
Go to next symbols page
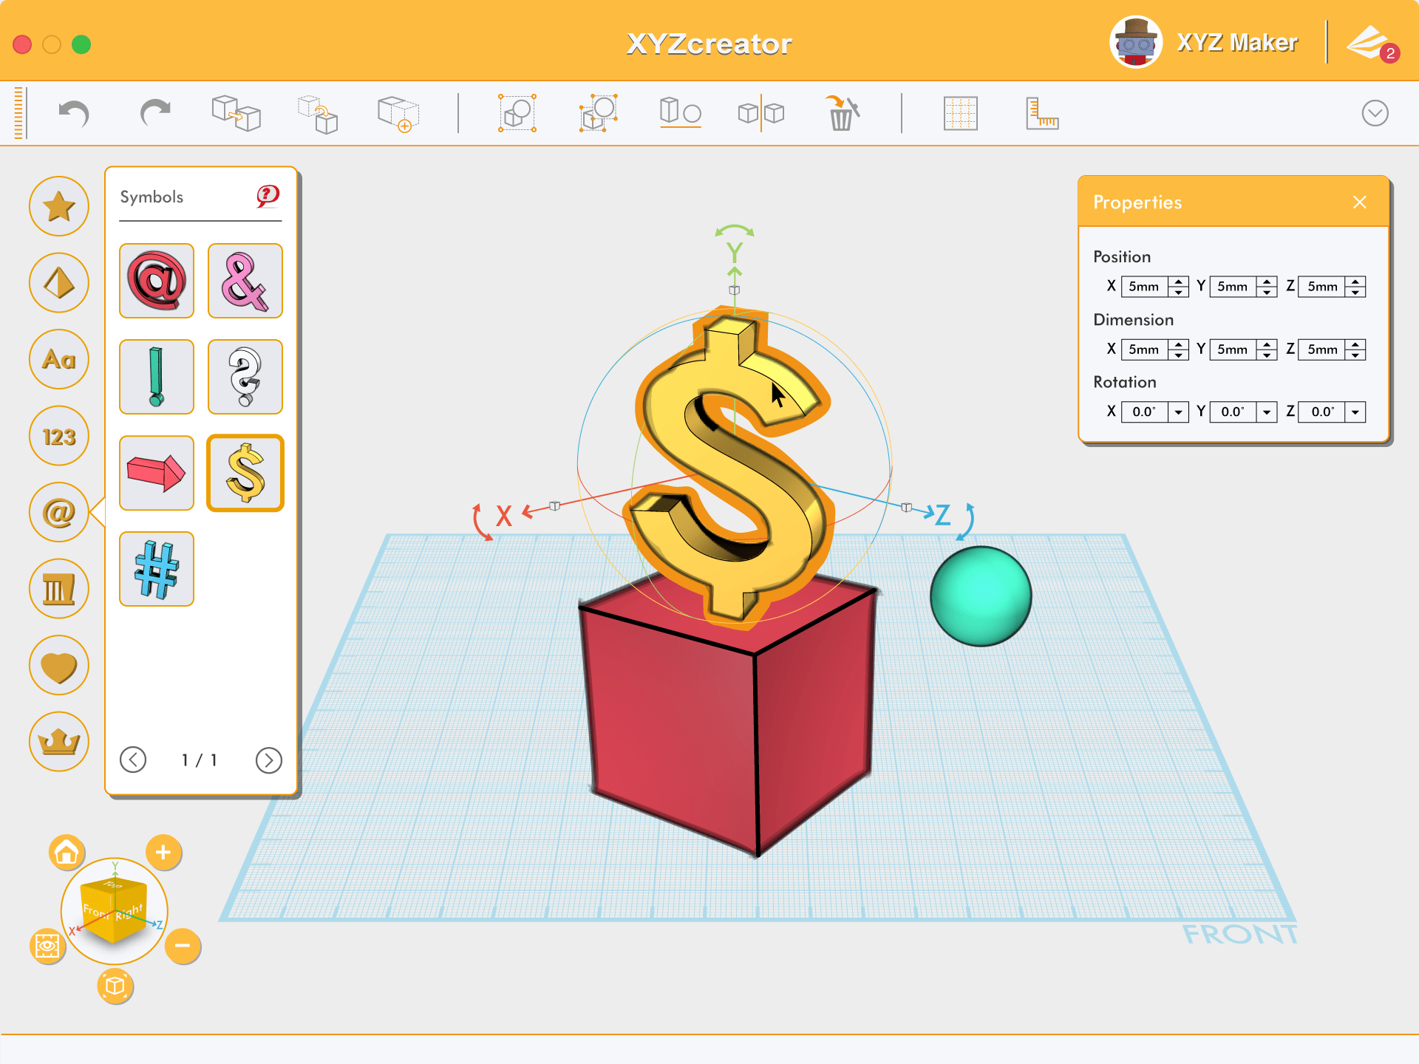tap(268, 760)
